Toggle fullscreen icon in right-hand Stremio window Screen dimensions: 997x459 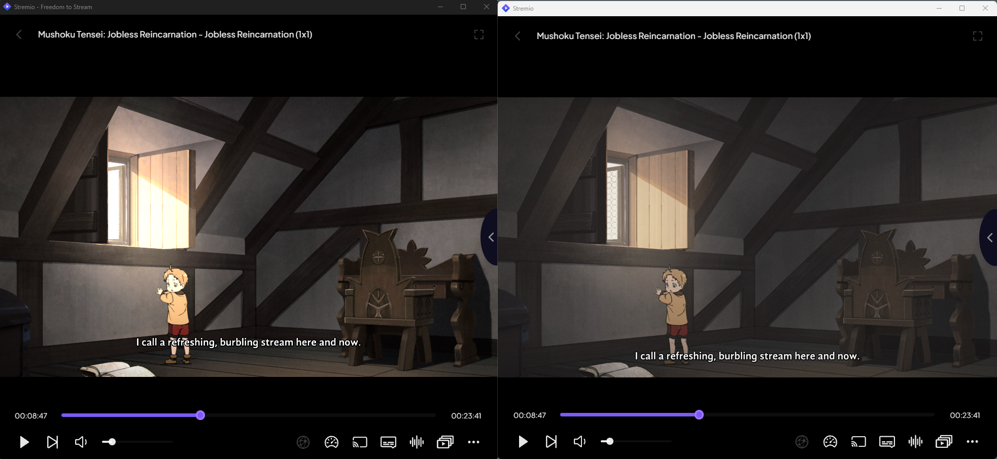coord(978,36)
